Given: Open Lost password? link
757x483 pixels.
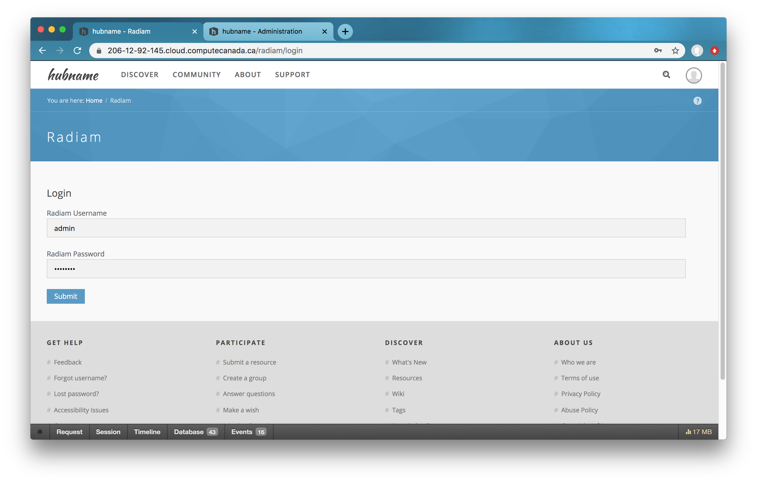Looking at the screenshot, I should tap(76, 393).
